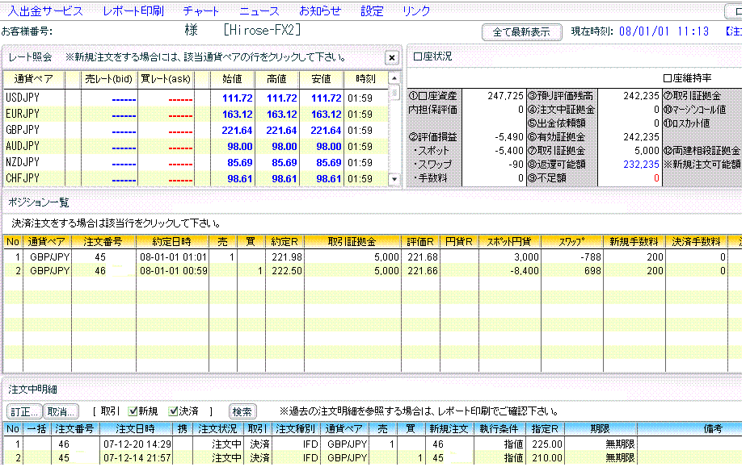Screen dimensions: 746x467
Task: Click the 時刻 column header
Action: (x=365, y=79)
